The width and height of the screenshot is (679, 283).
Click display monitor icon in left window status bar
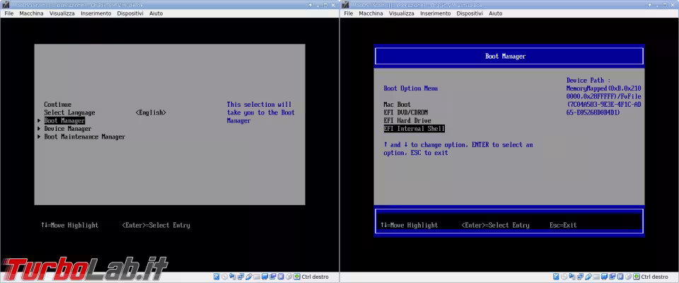coord(265,277)
